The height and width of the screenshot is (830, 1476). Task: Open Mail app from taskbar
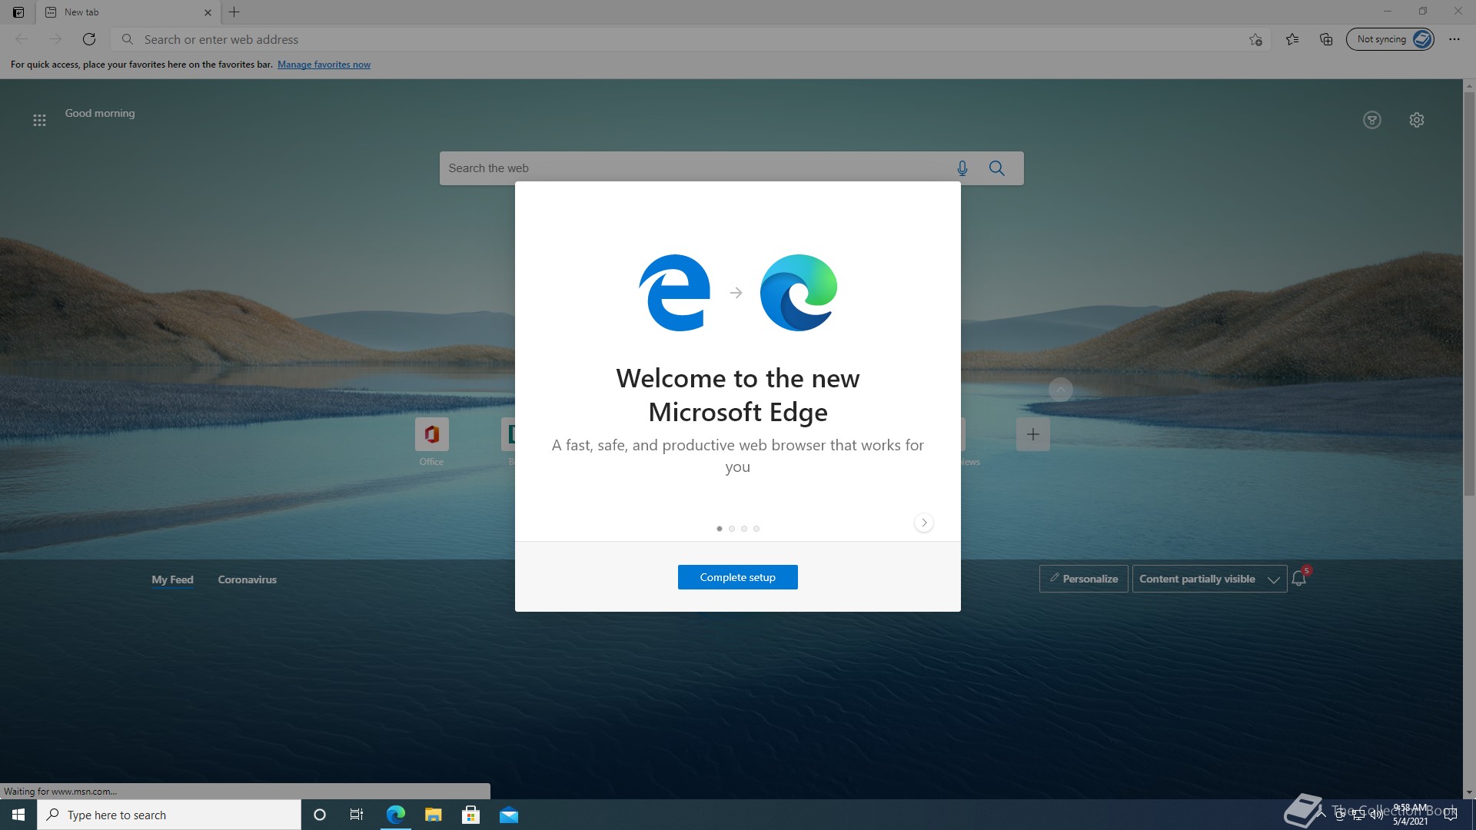(509, 815)
